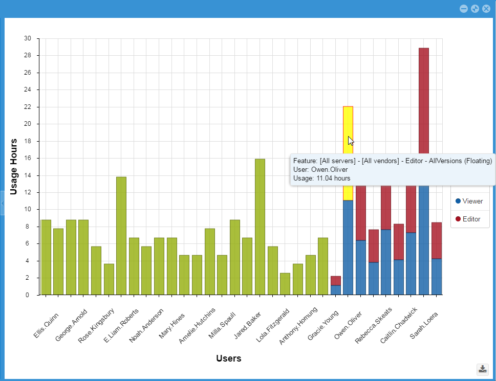Select the blue Viewer segment below the yellow highlight
Screen dimensions: 496x381
coord(348,248)
